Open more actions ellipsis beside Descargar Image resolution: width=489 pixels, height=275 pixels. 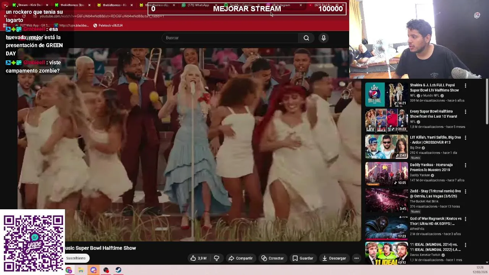(356, 258)
